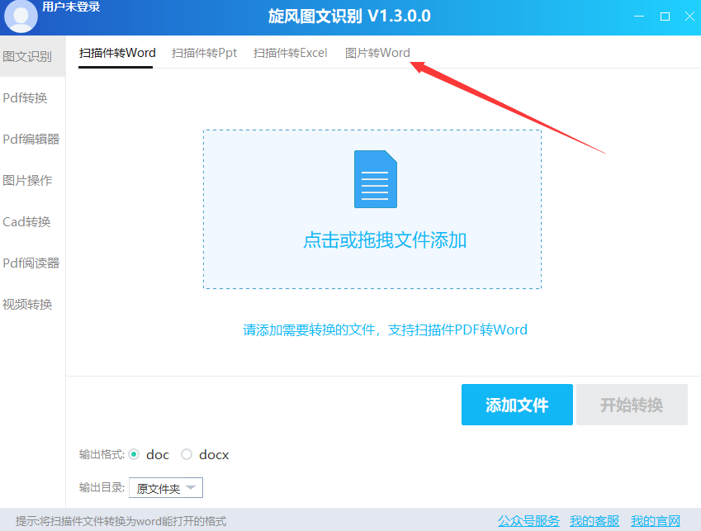Open Pdf阅读器 sidebar section
Image resolution: width=701 pixels, height=531 pixels.
click(33, 263)
